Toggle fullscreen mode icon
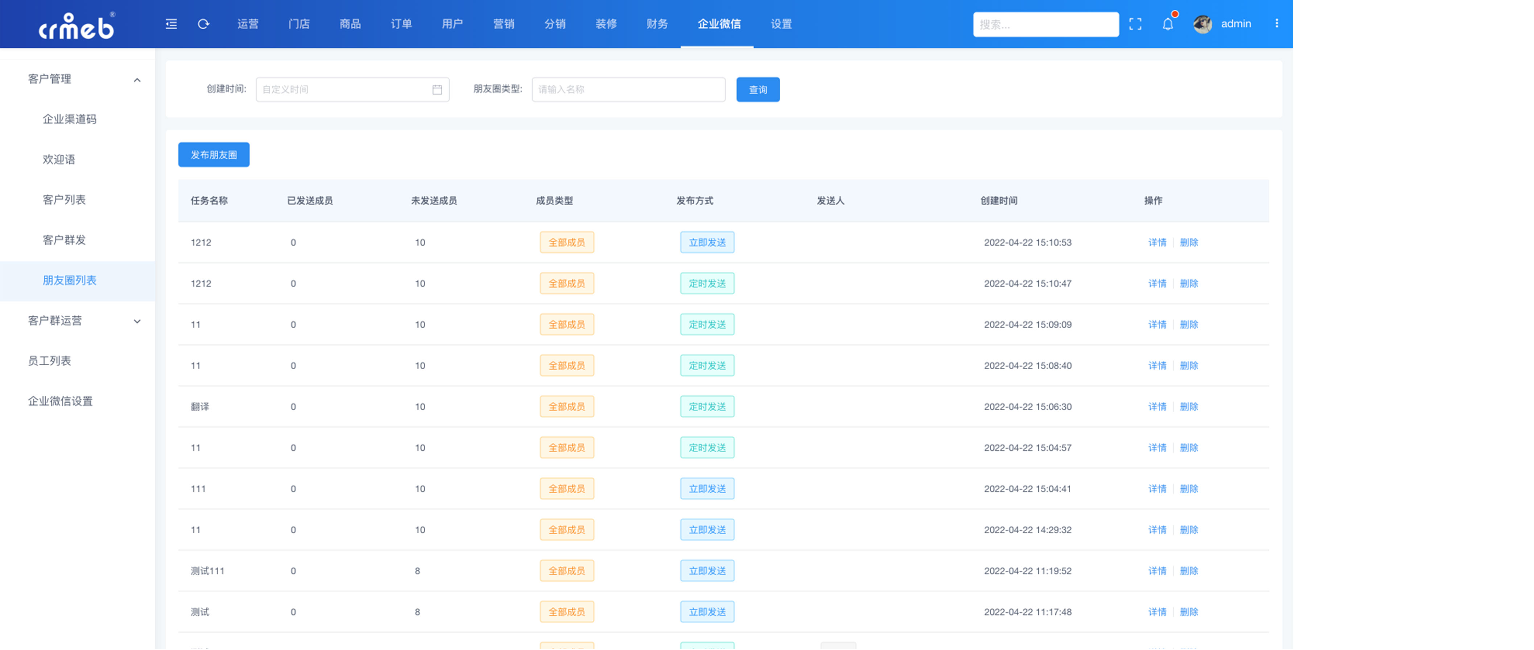This screenshot has width=1534, height=650. tap(1135, 24)
